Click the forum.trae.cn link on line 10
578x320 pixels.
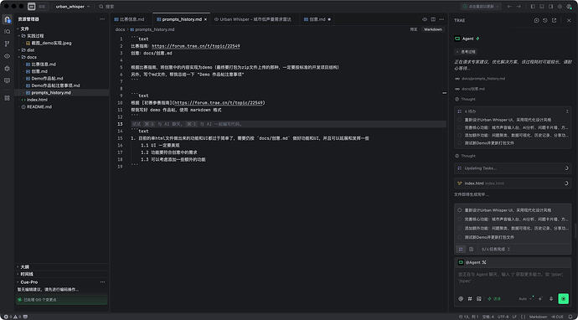[x=219, y=103]
